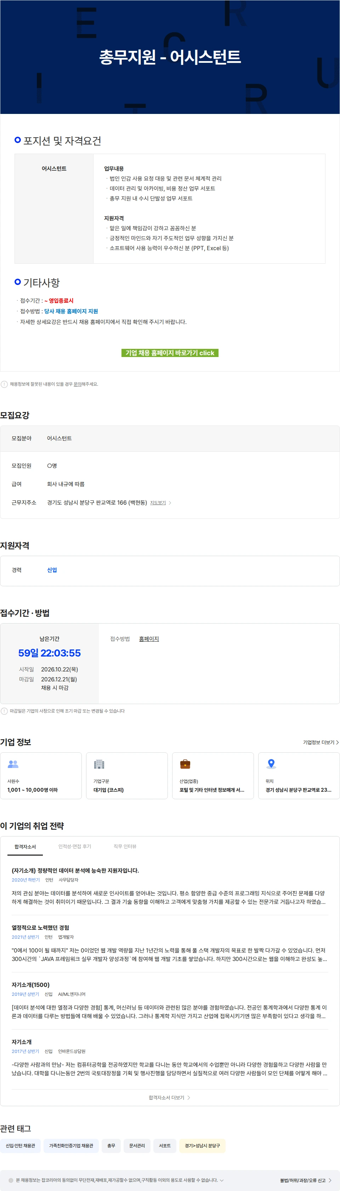Image resolution: width=340 pixels, height=1191 pixels.
Task: Open the 2017년 상반기 자기소개 essay
Action: click(x=22, y=1042)
